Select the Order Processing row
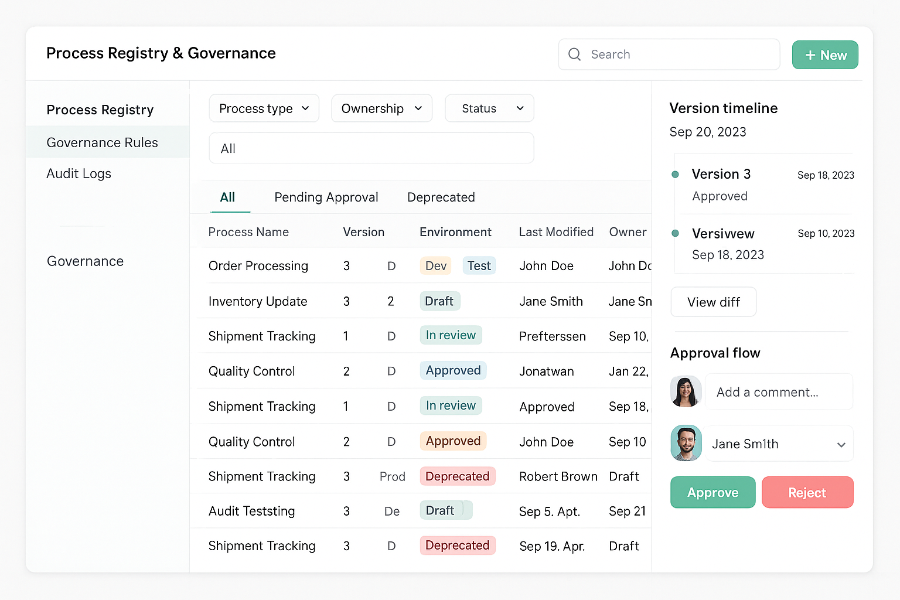Viewport: 900px width, 600px height. coord(258,266)
